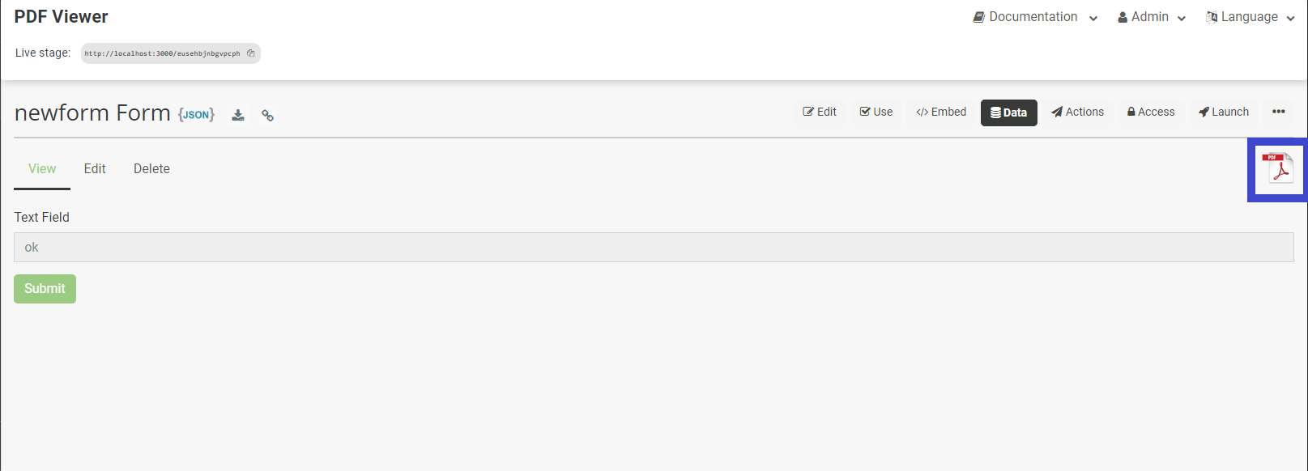Open the Embed code section
Viewport: 1308px width, 471px height.
[941, 112]
